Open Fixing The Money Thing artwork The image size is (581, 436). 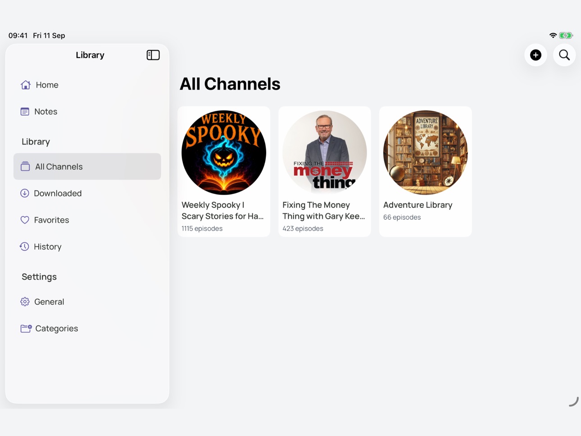pyautogui.click(x=325, y=153)
